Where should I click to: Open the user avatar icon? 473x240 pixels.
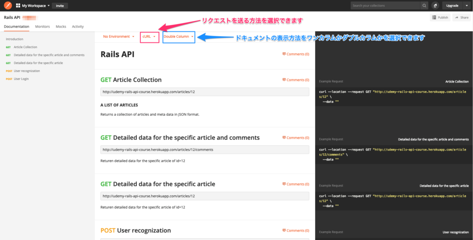coord(436,6)
